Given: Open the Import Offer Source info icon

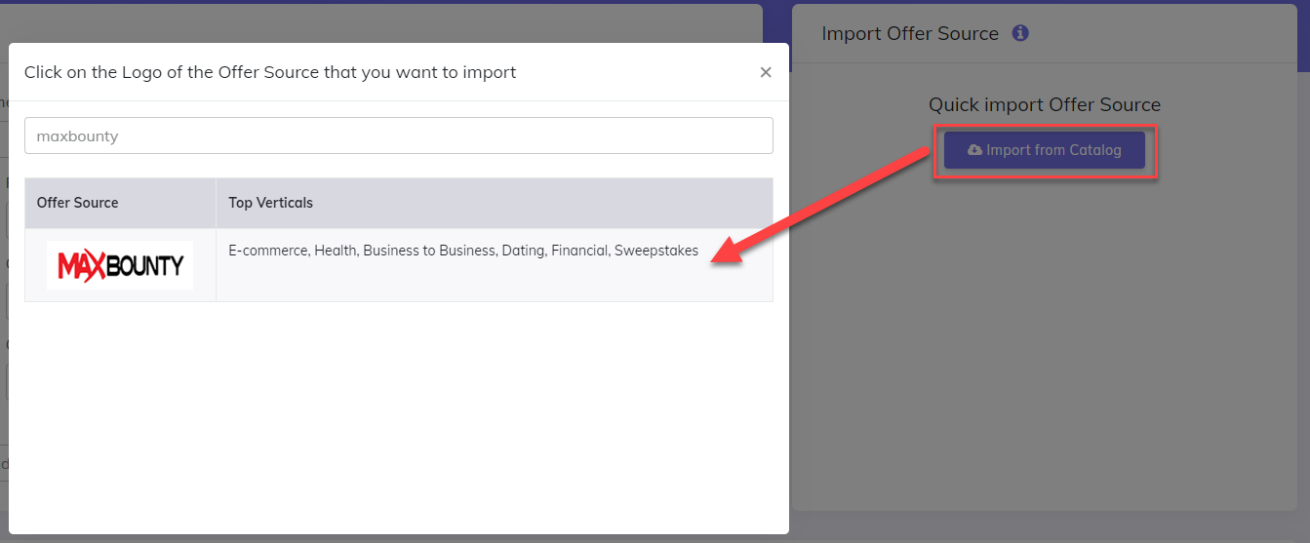Looking at the screenshot, I should 1020,33.
